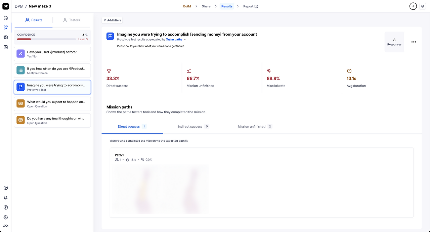Viewport: 430px width, 232px height.
Task: Click the New maze 3 title
Action: (40, 6)
